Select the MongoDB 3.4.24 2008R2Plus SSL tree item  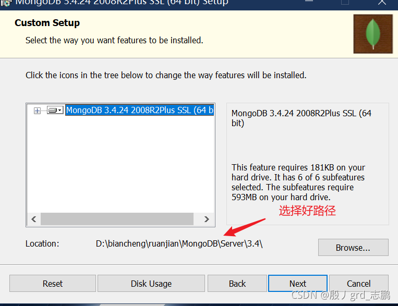click(140, 110)
